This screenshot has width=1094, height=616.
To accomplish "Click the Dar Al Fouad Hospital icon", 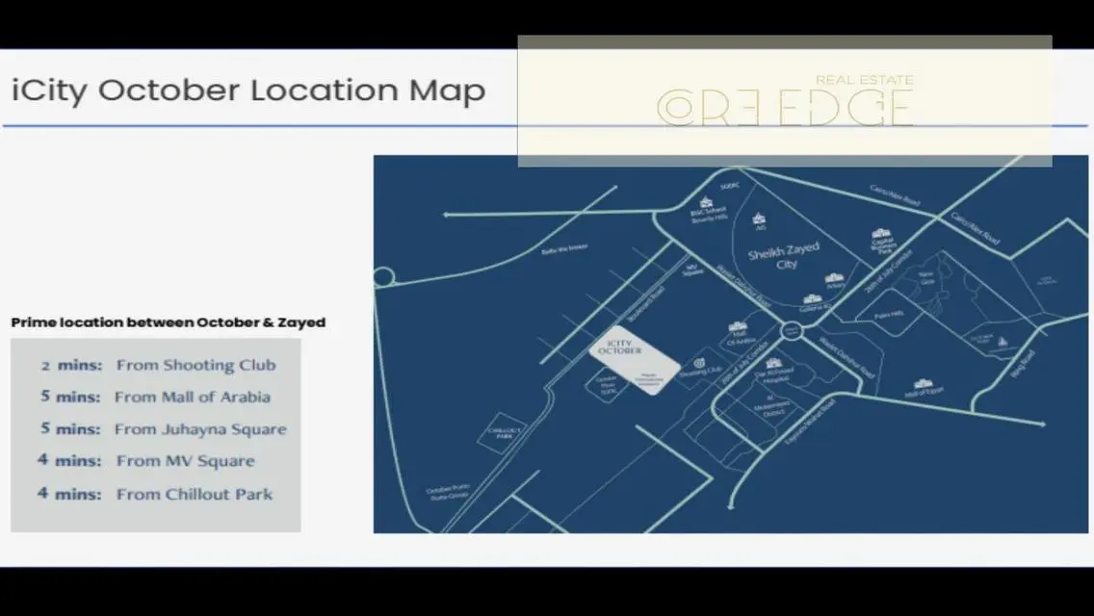I will pos(773,363).
